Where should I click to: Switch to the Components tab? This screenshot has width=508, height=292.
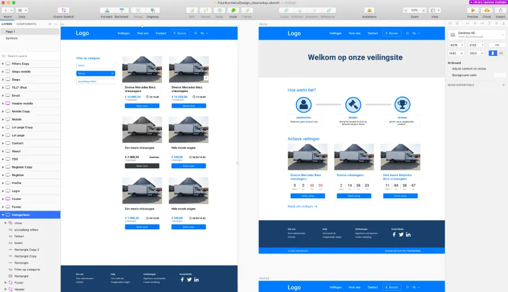pos(26,24)
